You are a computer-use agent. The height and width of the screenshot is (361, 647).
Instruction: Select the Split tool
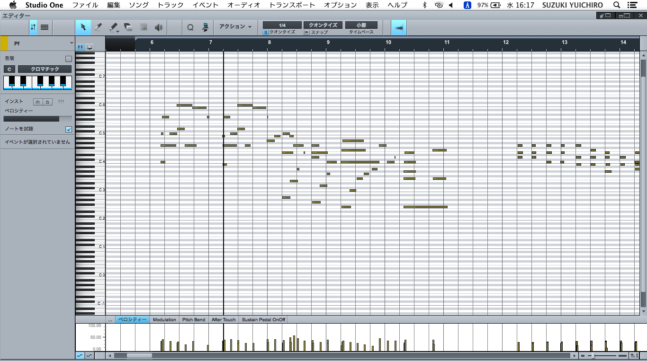pyautogui.click(x=98, y=27)
